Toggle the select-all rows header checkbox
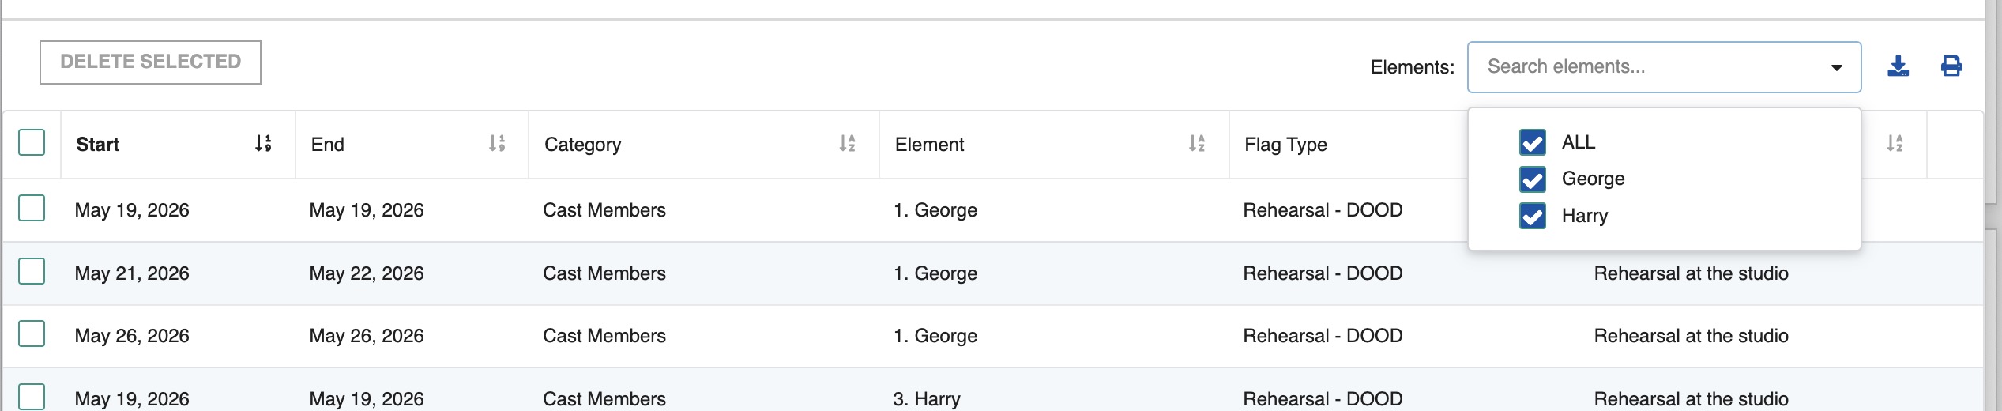This screenshot has width=2002, height=411. coord(32,143)
